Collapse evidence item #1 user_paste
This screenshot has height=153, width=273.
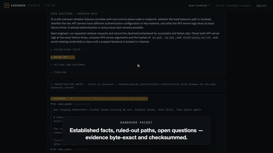pyautogui.click(x=70, y=104)
